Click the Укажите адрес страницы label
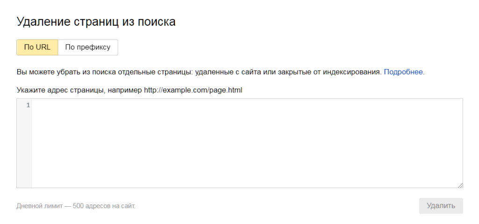Viewport: 479px width, 224px height. 59,91
